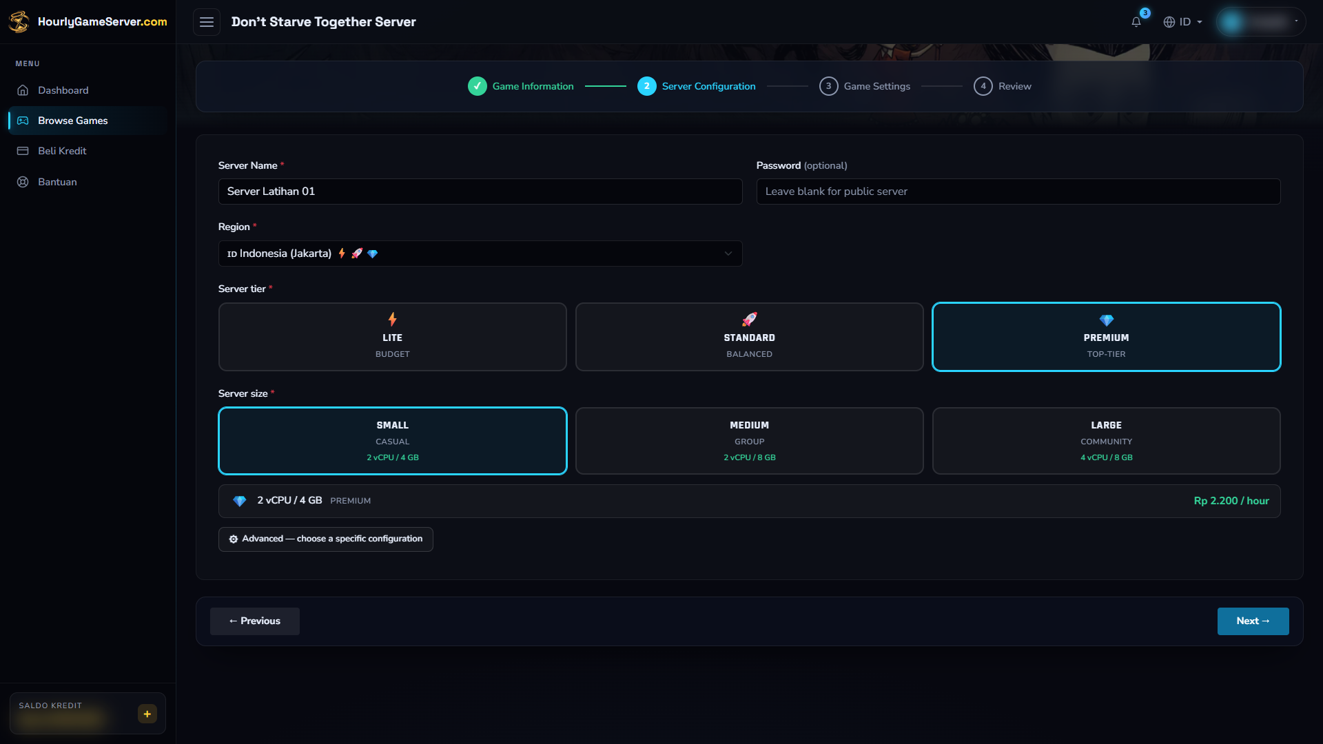Click the HourlyGameServer.com logo icon

(19, 21)
